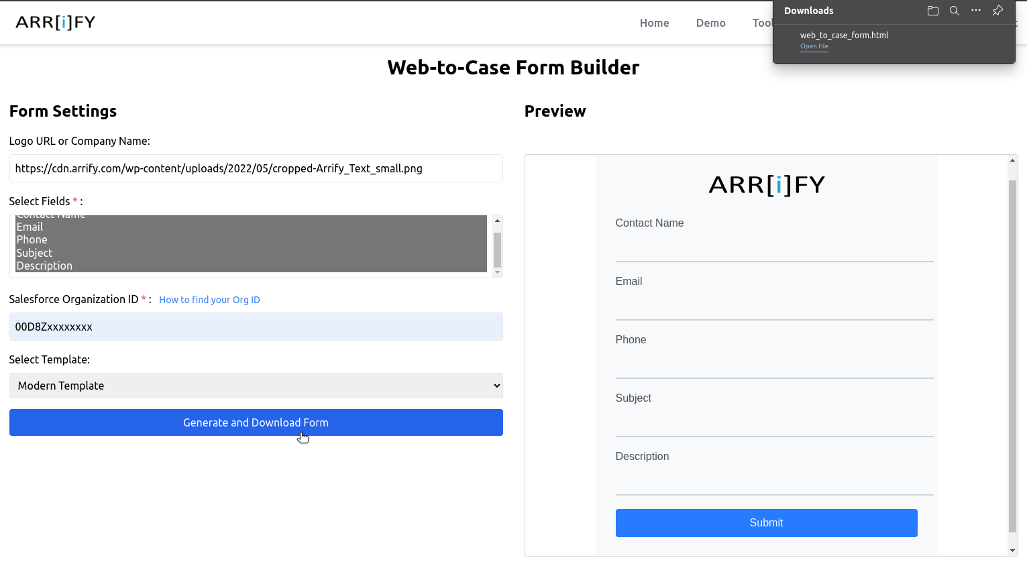Open the downloaded web_to_case_form.html file

pos(814,46)
